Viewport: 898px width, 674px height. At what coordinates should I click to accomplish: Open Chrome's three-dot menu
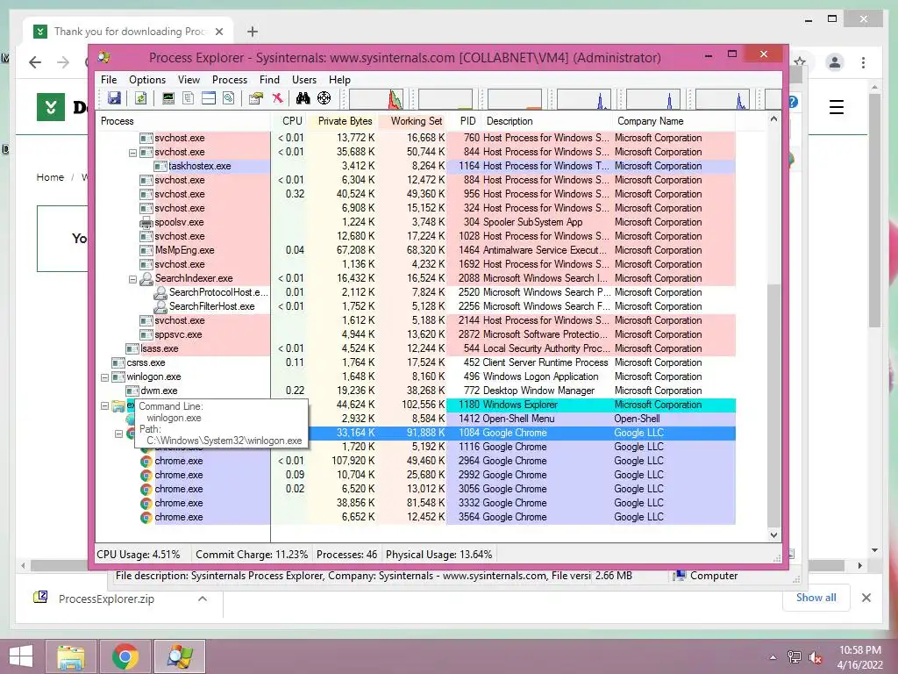pos(863,62)
